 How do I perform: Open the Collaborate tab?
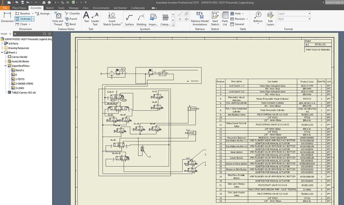point(138,8)
